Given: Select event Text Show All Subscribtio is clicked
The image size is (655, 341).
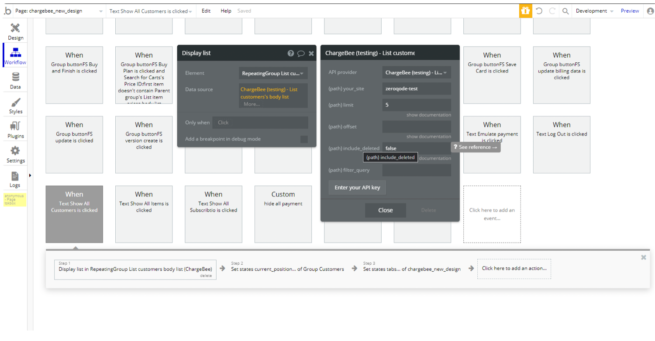Looking at the screenshot, I should [x=214, y=214].
